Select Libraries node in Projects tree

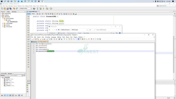(x=8, y=25)
